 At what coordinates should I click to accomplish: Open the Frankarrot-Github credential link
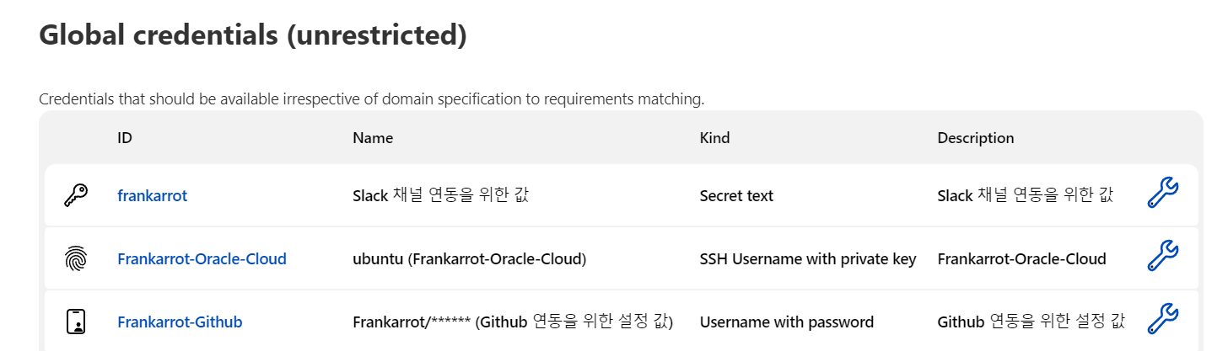[180, 322]
